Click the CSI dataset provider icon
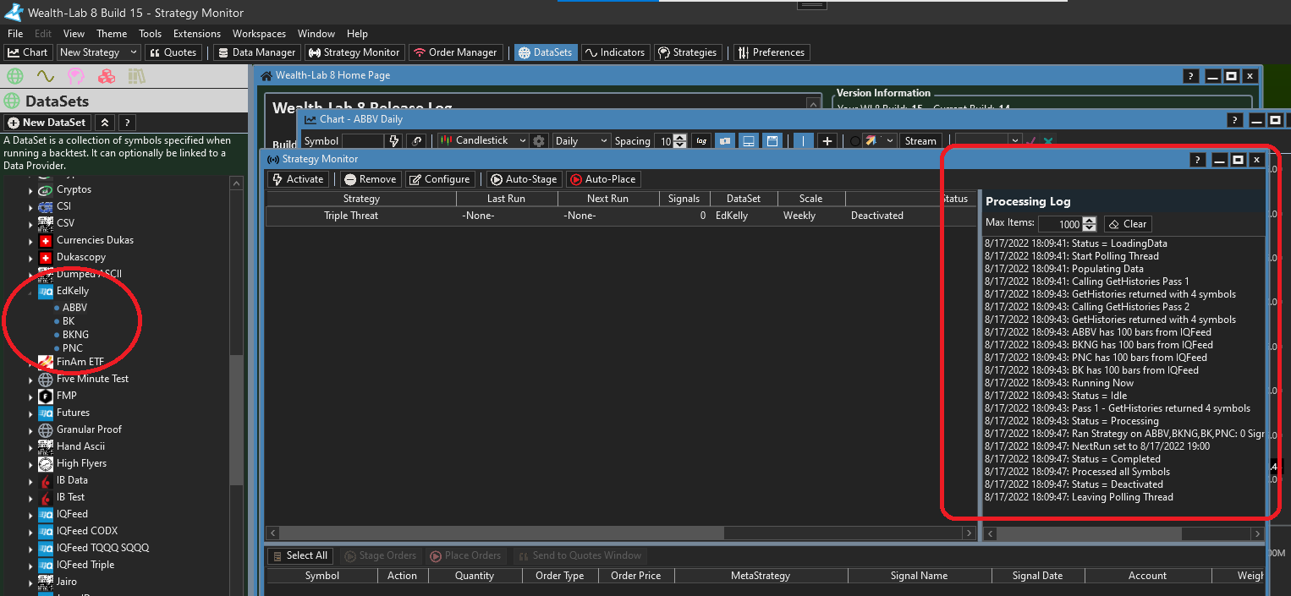Viewport: 1291px width, 596px height. 46,207
